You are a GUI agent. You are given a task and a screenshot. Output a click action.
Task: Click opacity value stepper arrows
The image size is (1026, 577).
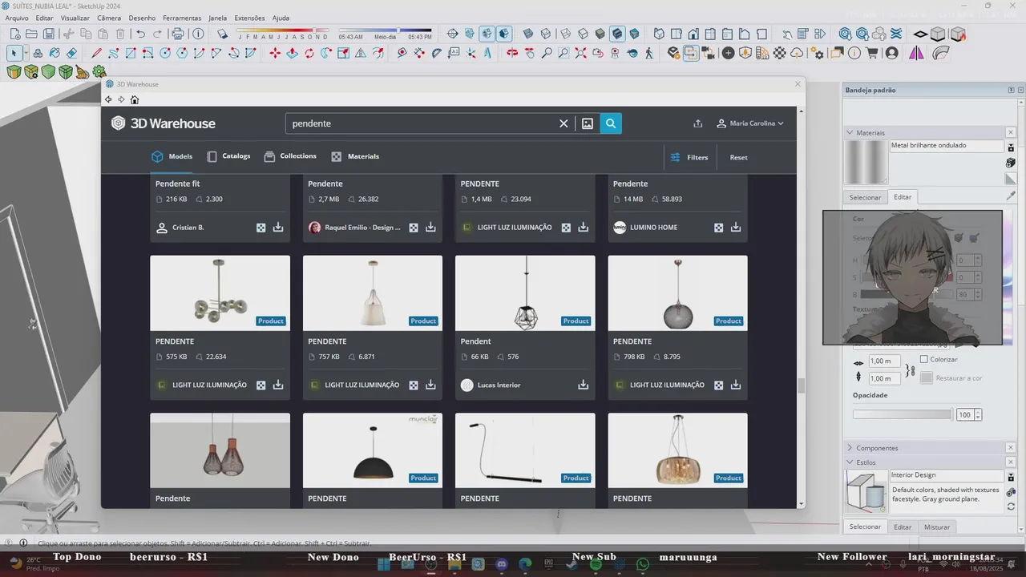(x=978, y=415)
